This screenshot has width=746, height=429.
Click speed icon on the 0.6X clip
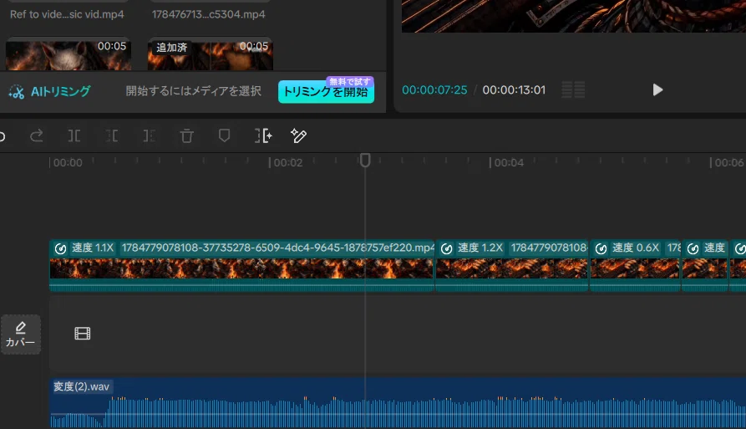(x=601, y=248)
